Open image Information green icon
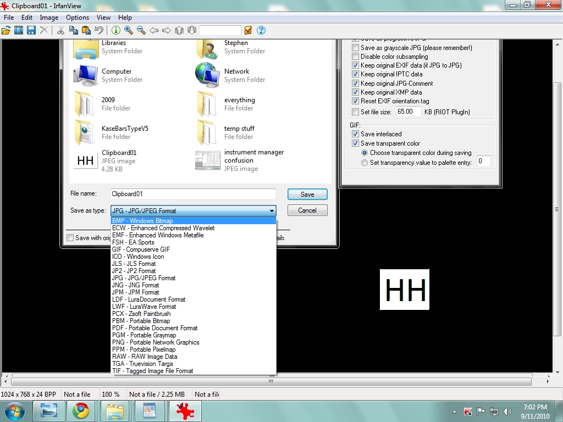The image size is (563, 422). 115,31
